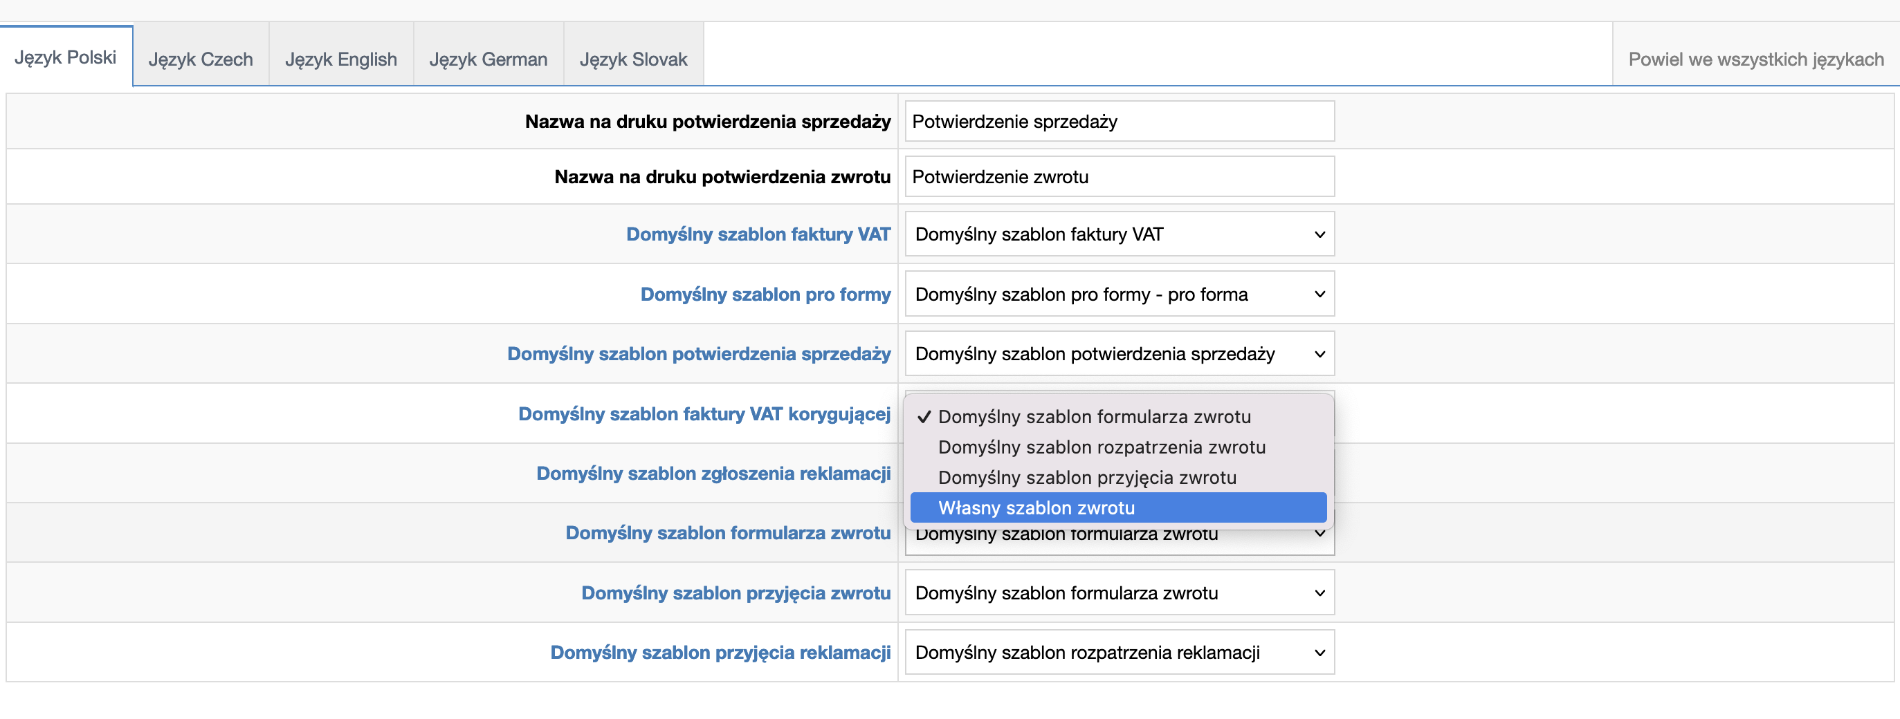The width and height of the screenshot is (1900, 719).
Task: Edit the Potwierdzenie zwrotu name field
Action: (x=1119, y=176)
